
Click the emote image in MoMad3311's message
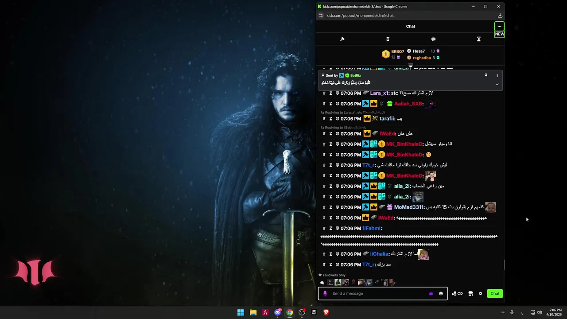(490, 207)
